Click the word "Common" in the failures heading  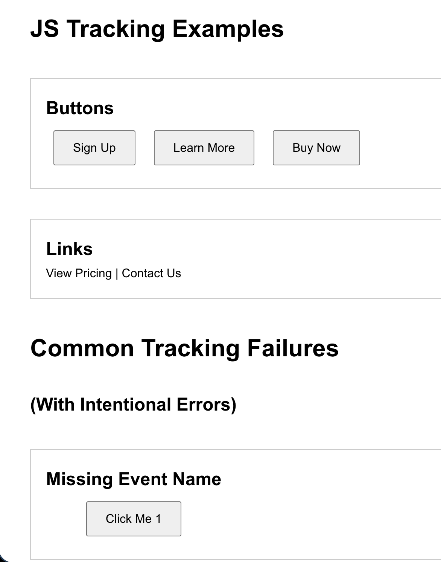[x=82, y=348]
